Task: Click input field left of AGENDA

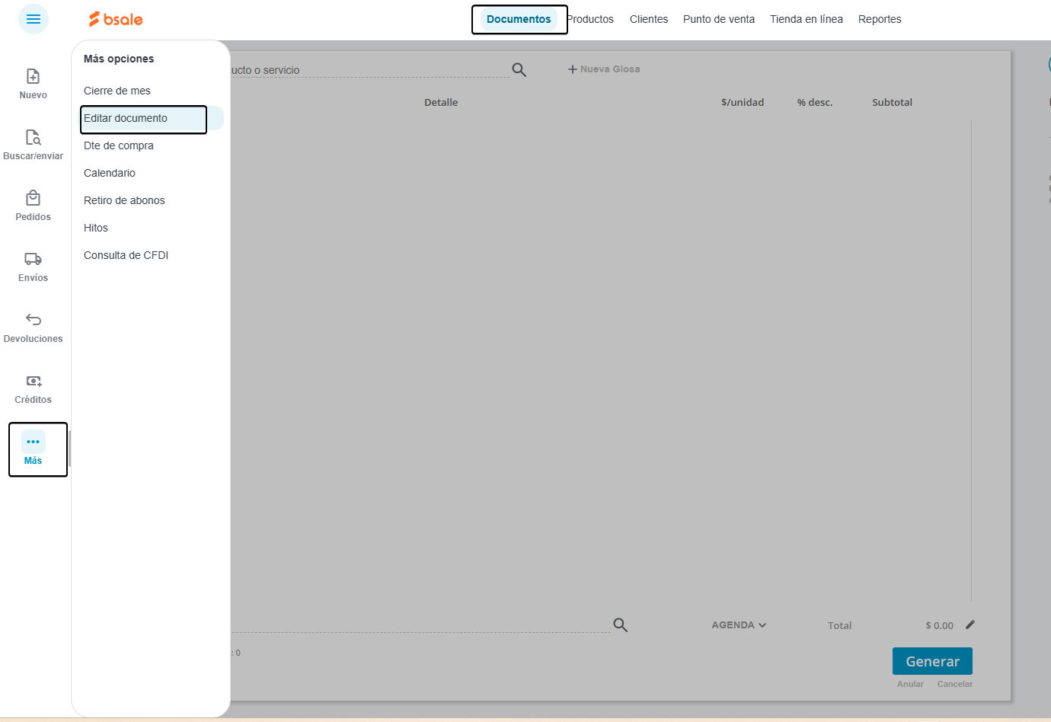Action: pyautogui.click(x=420, y=625)
